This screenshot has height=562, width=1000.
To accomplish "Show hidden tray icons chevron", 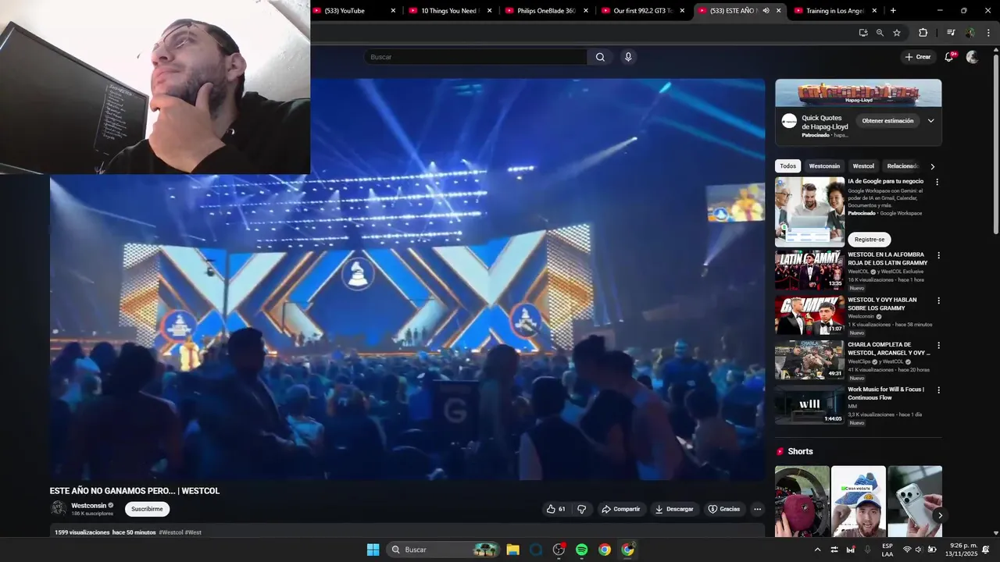I will [x=817, y=550].
